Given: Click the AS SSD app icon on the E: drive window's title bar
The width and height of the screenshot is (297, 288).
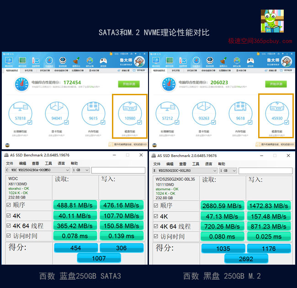Looking at the screenshot, I should (154, 156).
